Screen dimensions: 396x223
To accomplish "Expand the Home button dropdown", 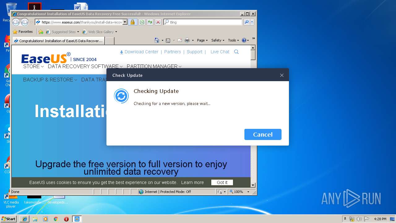I will click(162, 40).
